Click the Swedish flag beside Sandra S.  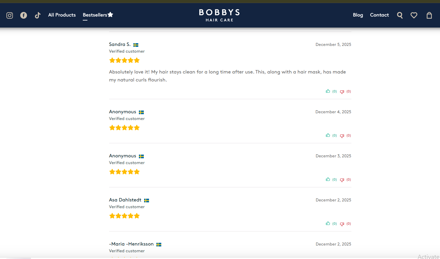[x=136, y=44]
